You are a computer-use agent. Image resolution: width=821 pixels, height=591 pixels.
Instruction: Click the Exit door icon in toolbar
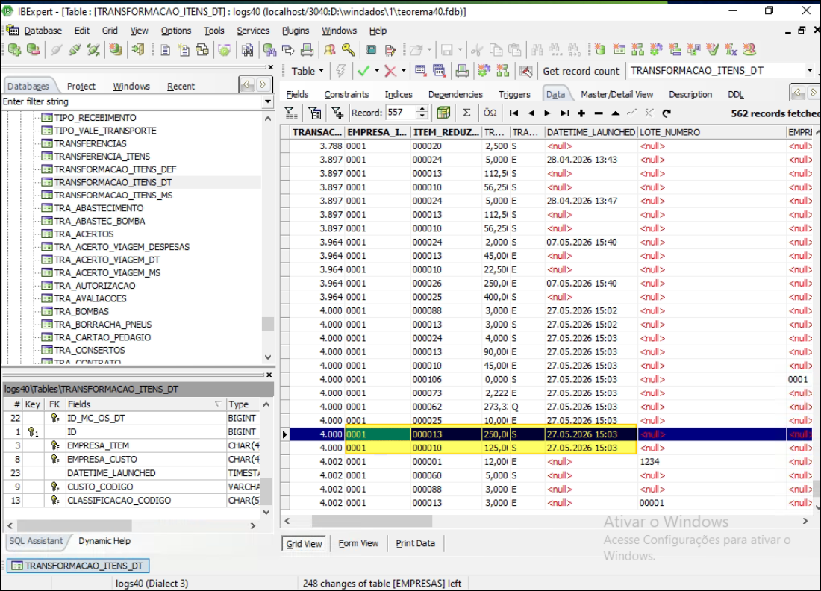[x=138, y=50]
